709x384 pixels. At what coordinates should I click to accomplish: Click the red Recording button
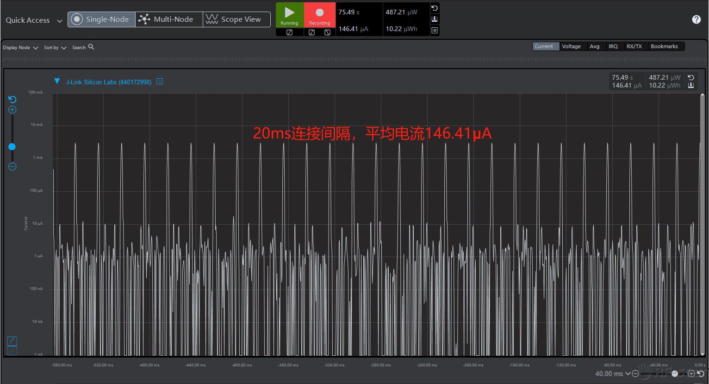coord(319,15)
